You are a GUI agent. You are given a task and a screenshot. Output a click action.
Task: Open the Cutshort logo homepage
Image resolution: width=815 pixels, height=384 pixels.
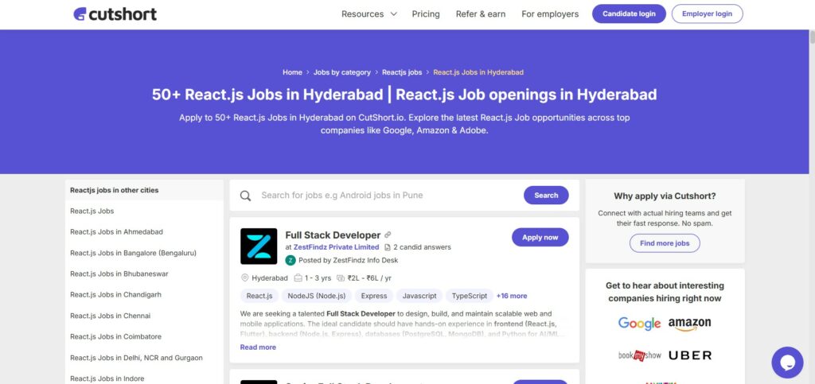point(115,14)
